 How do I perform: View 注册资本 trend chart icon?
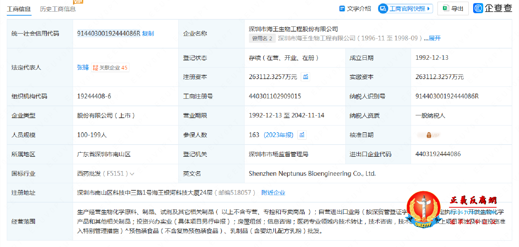[x=305, y=77]
